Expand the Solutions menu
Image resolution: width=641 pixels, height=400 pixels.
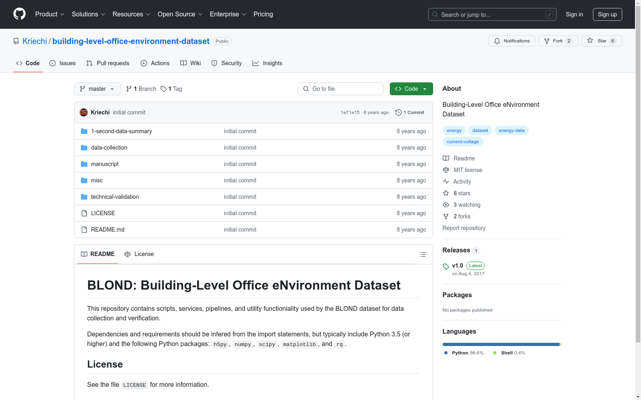(89, 14)
